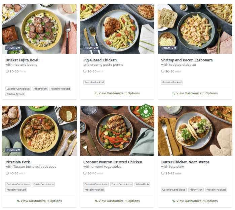Open the Fig-Glazed Chicken recipe title

tap(100, 60)
